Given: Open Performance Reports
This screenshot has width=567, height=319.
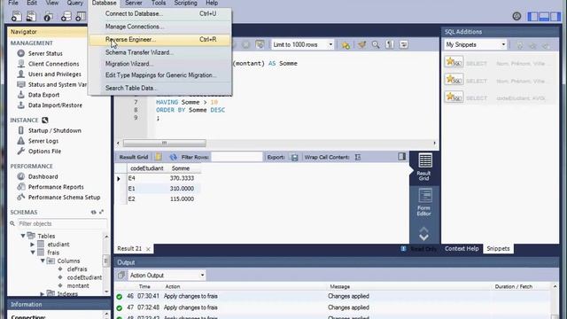Looking at the screenshot, I should (x=56, y=187).
